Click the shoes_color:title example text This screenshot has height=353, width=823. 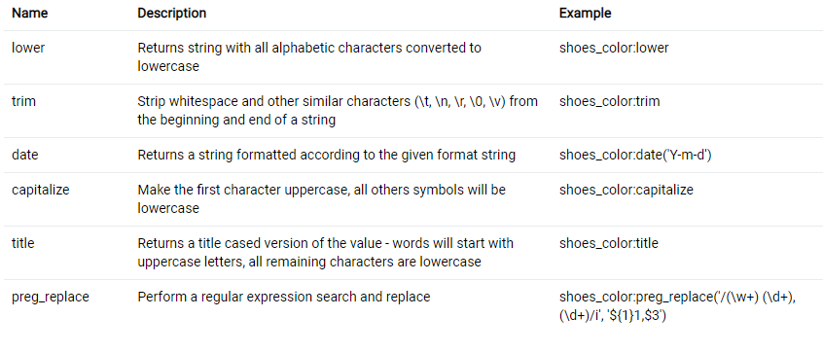609,243
